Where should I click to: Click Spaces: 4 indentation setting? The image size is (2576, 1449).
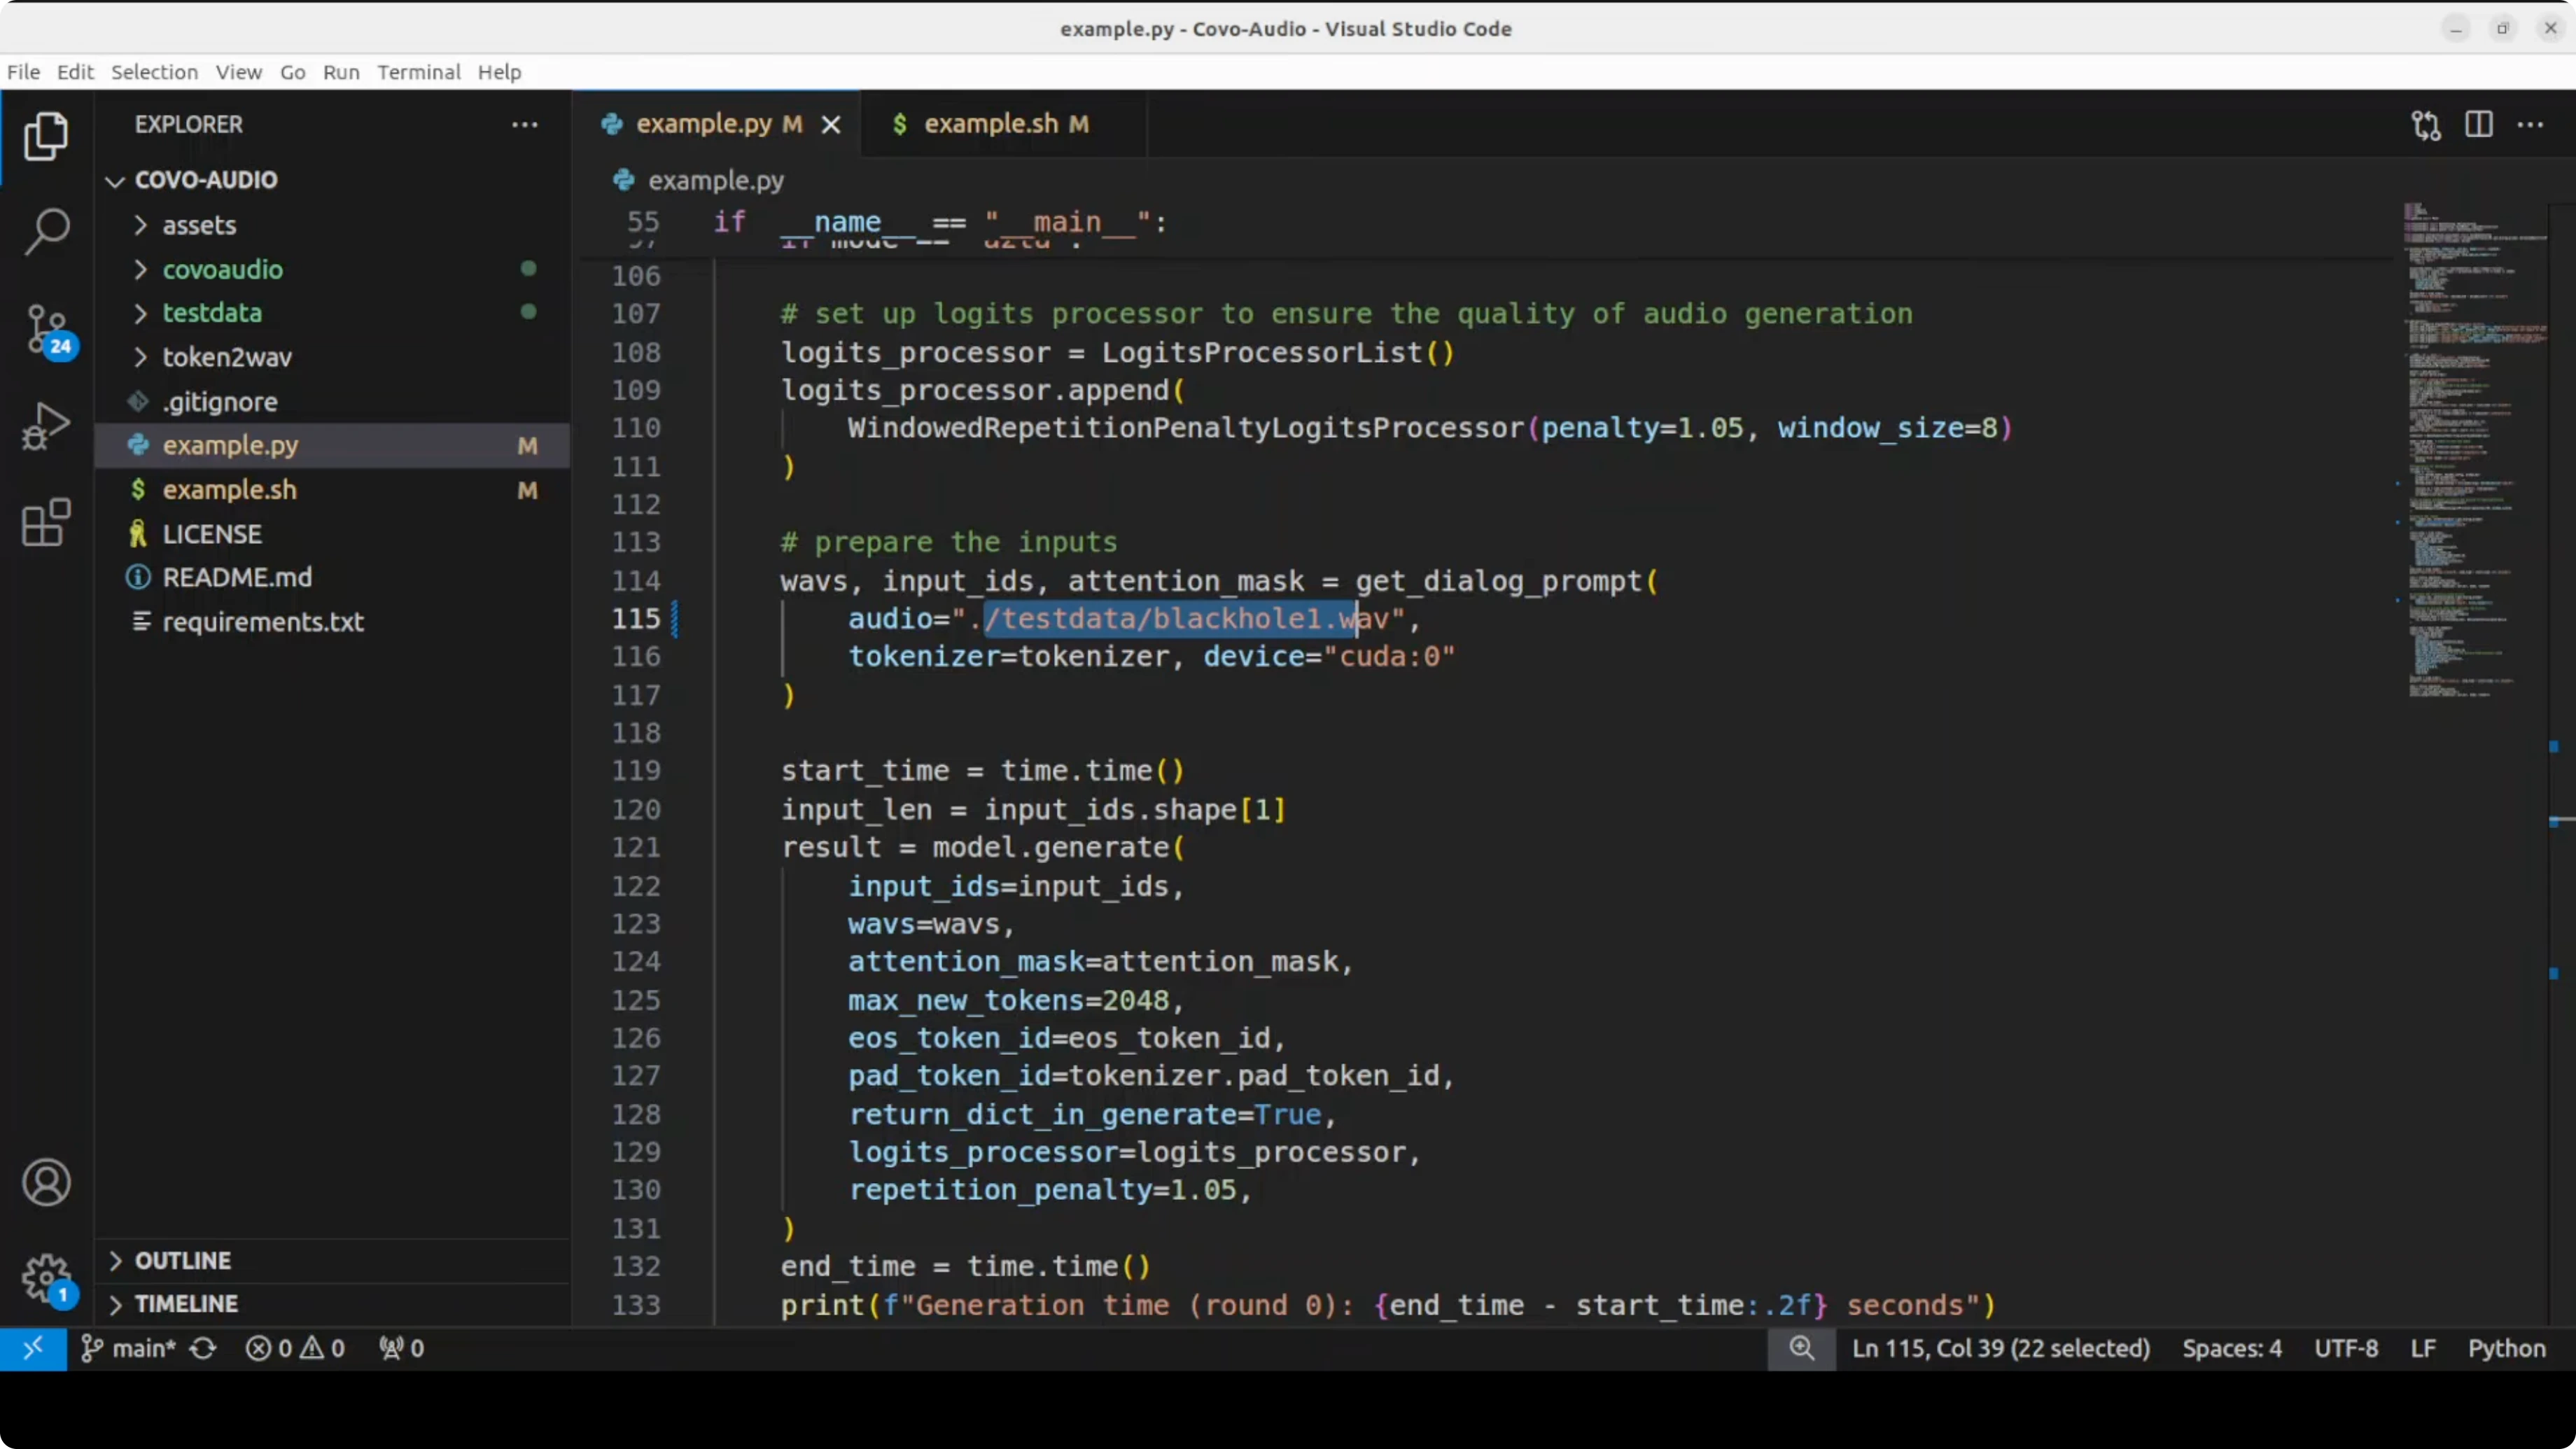click(x=2231, y=1348)
